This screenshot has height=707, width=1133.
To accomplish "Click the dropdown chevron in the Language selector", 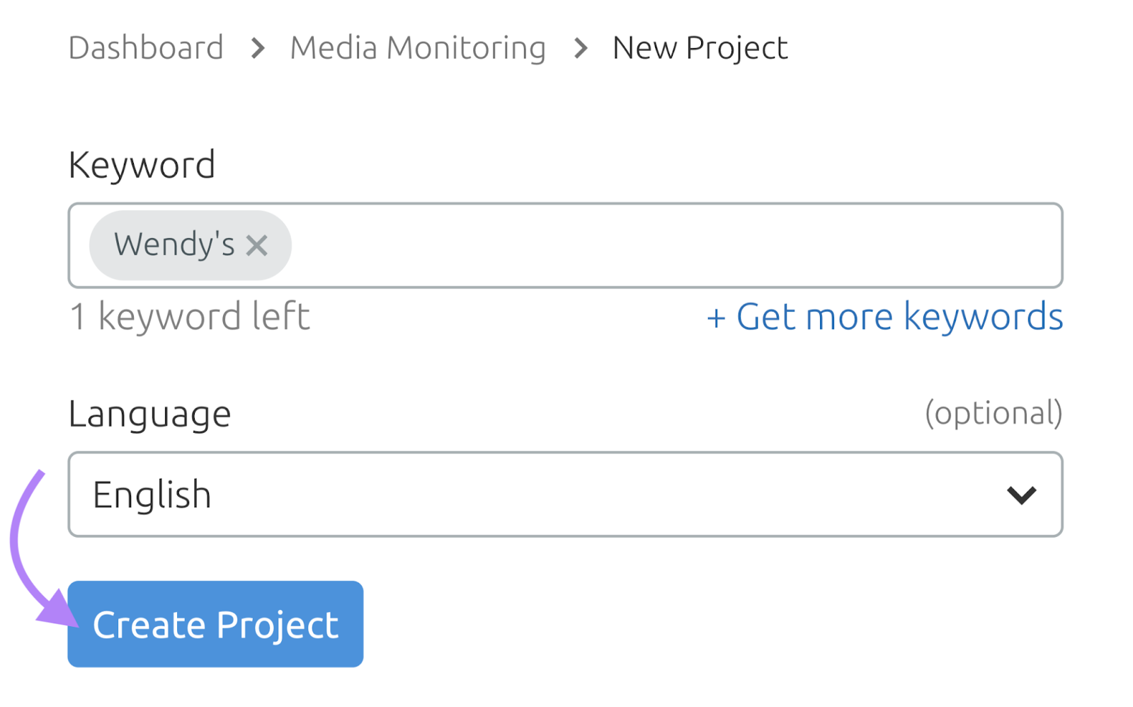I will pos(1020,494).
